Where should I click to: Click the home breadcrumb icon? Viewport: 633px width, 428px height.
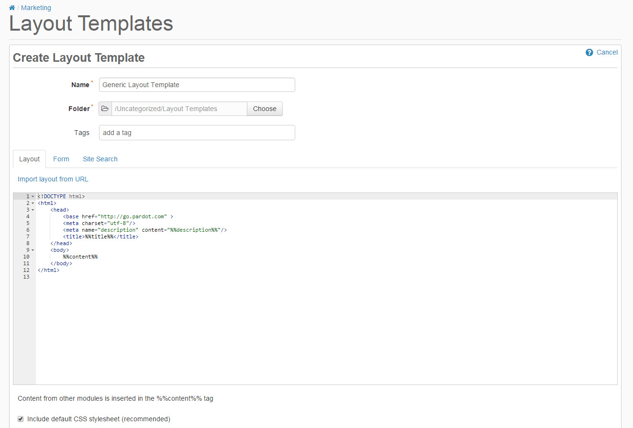pyautogui.click(x=11, y=7)
